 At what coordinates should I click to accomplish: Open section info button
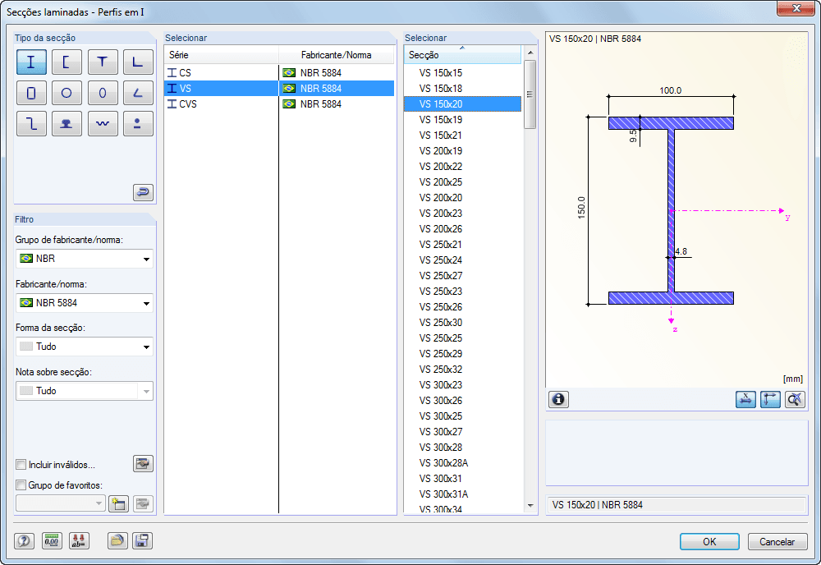coord(558,400)
